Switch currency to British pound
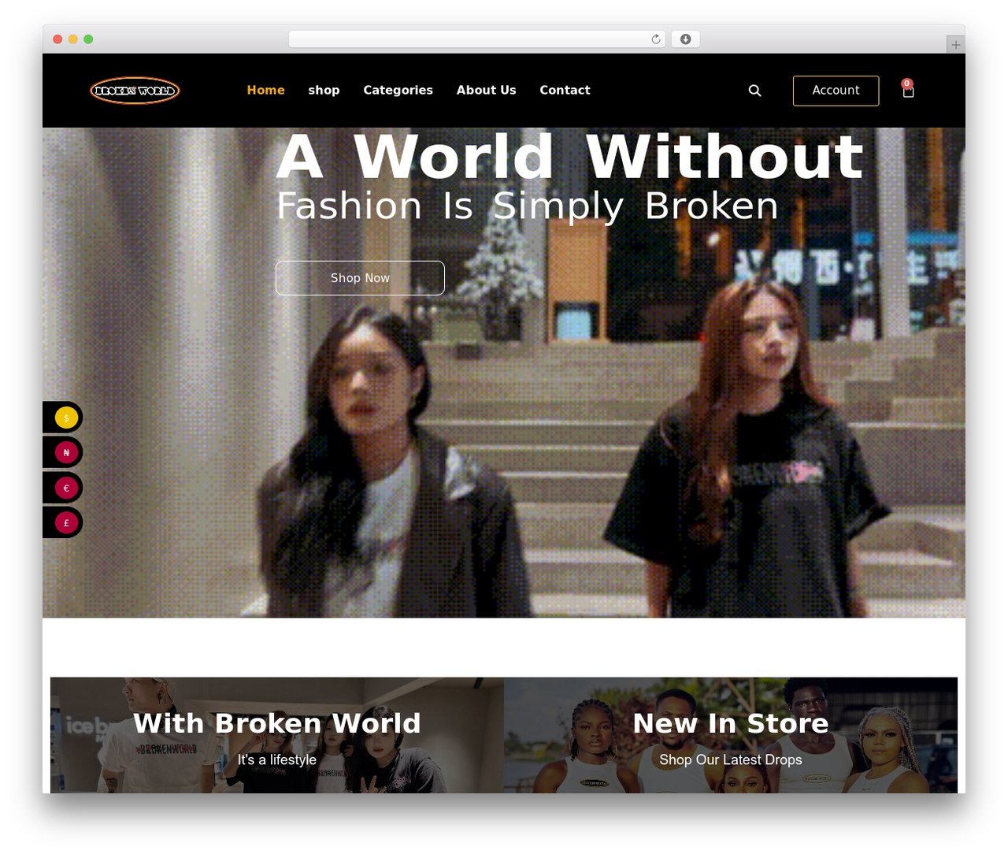Screen dimensions: 1008x854 pyautogui.click(x=66, y=522)
